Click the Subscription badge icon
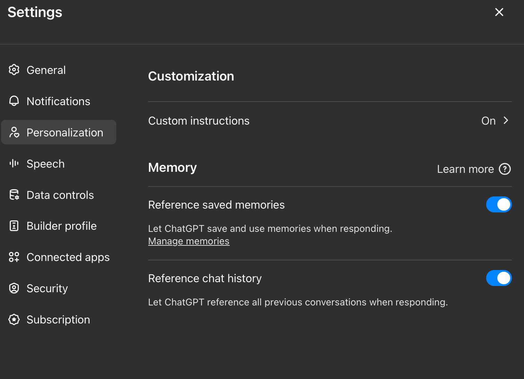The height and width of the screenshot is (379, 524). 14,319
